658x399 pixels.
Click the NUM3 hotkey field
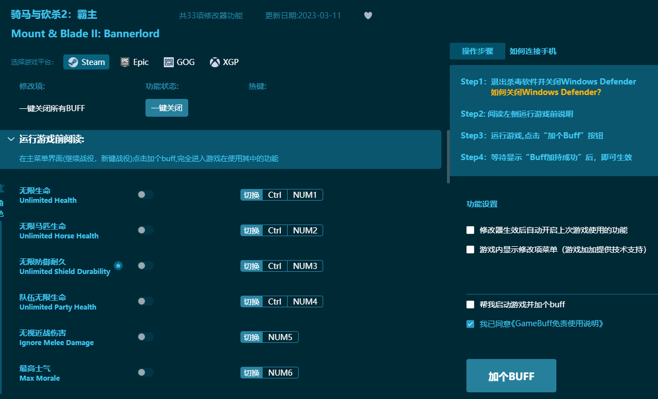click(305, 266)
